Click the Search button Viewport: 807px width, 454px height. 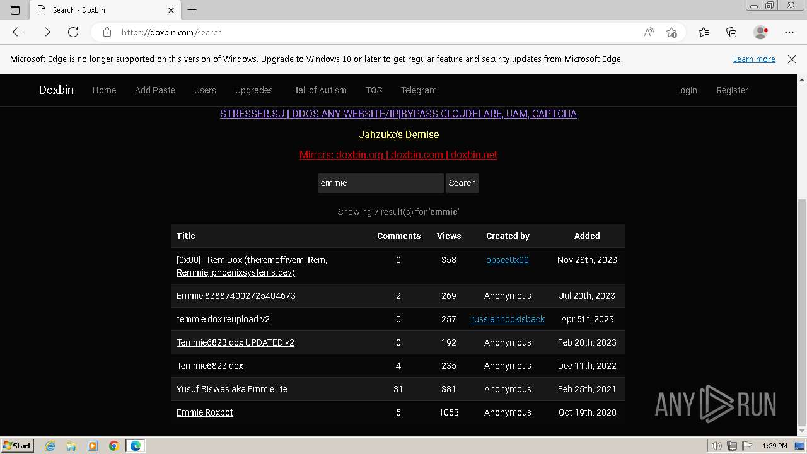[x=462, y=183]
